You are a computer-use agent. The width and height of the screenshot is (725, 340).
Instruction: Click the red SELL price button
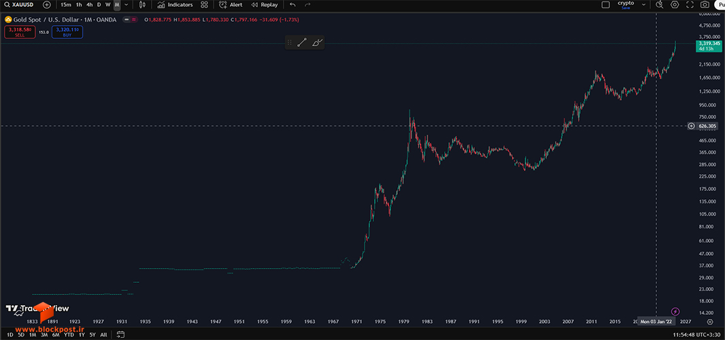[x=20, y=32]
